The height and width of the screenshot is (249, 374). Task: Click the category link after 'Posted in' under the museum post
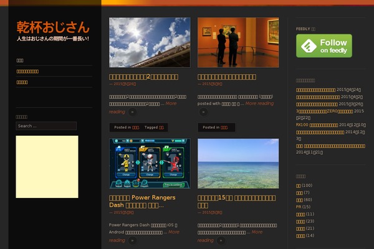pyautogui.click(x=224, y=128)
